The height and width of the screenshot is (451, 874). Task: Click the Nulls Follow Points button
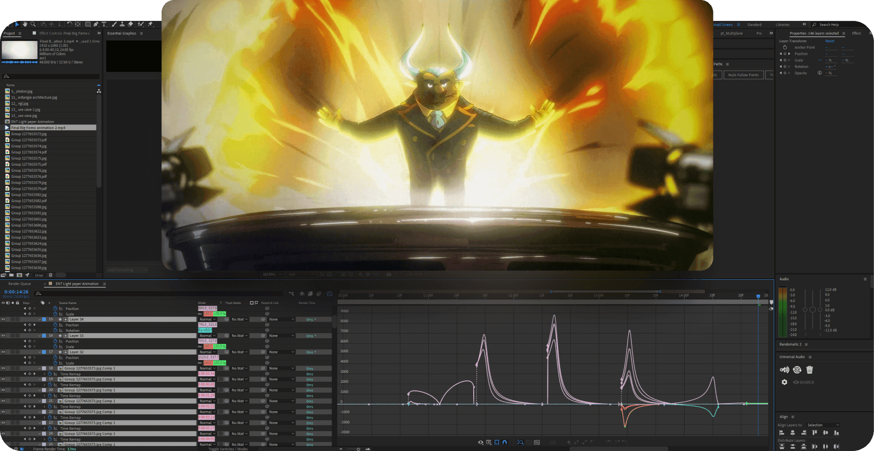pos(744,75)
